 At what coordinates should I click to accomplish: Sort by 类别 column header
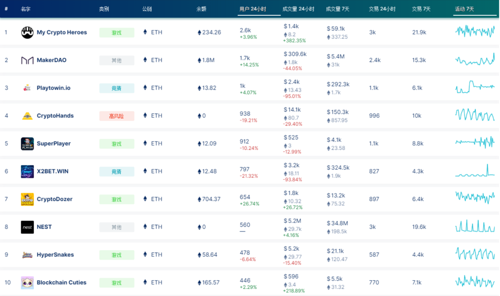pos(104,9)
